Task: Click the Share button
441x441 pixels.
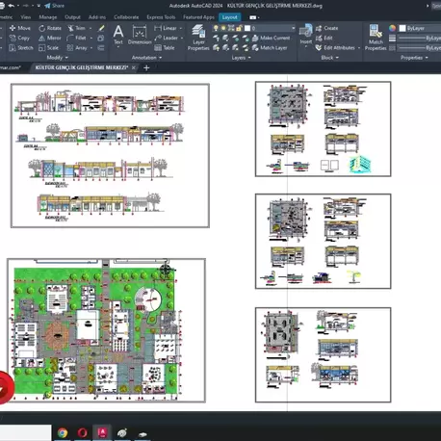Action: (x=55, y=6)
